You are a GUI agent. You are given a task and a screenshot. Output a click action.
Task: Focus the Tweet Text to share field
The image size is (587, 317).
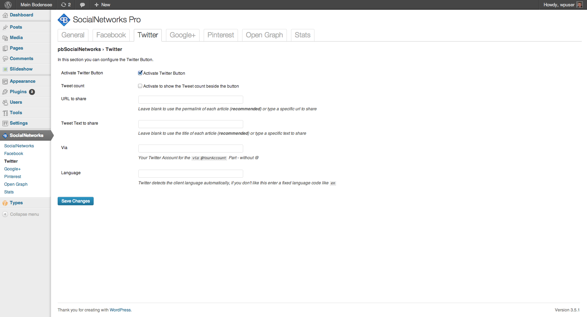point(190,124)
